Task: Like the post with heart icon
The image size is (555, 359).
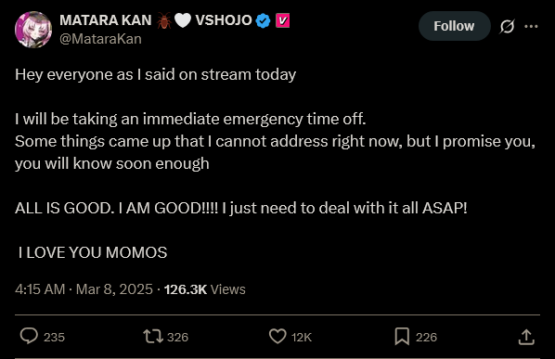Action: pyautogui.click(x=277, y=336)
